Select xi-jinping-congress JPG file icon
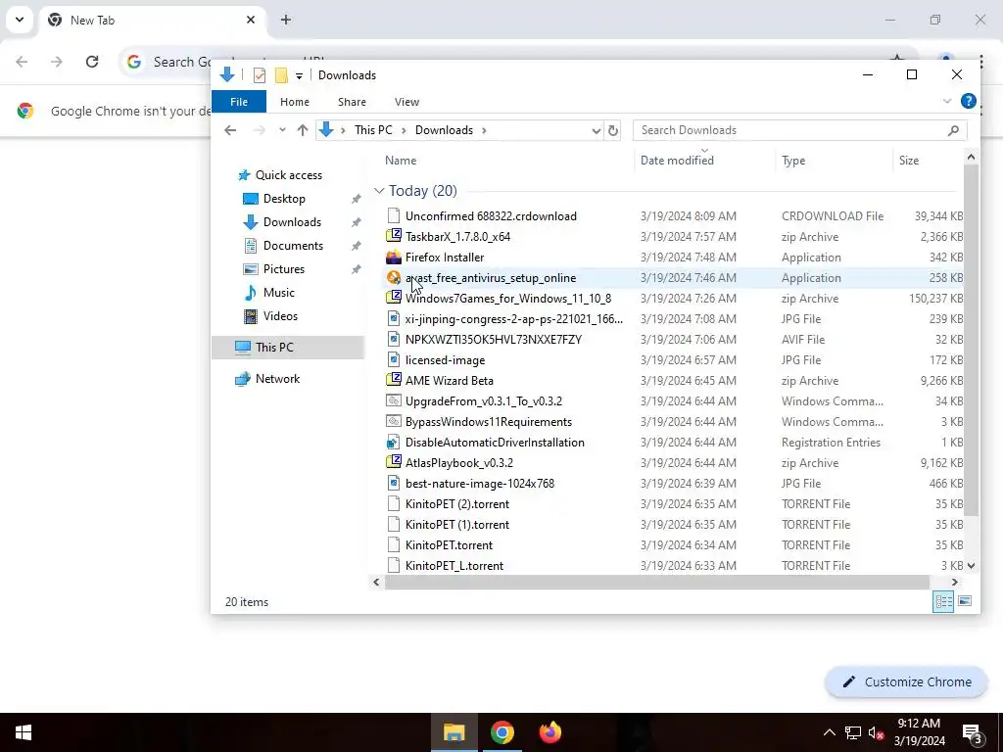The height and width of the screenshot is (752, 1003). 394,318
